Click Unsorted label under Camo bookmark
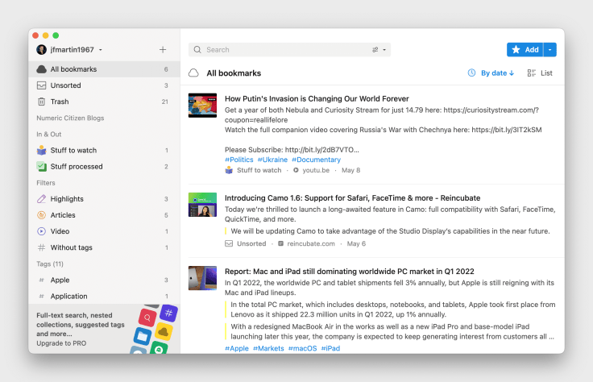This screenshot has height=382, width=593. [x=251, y=243]
